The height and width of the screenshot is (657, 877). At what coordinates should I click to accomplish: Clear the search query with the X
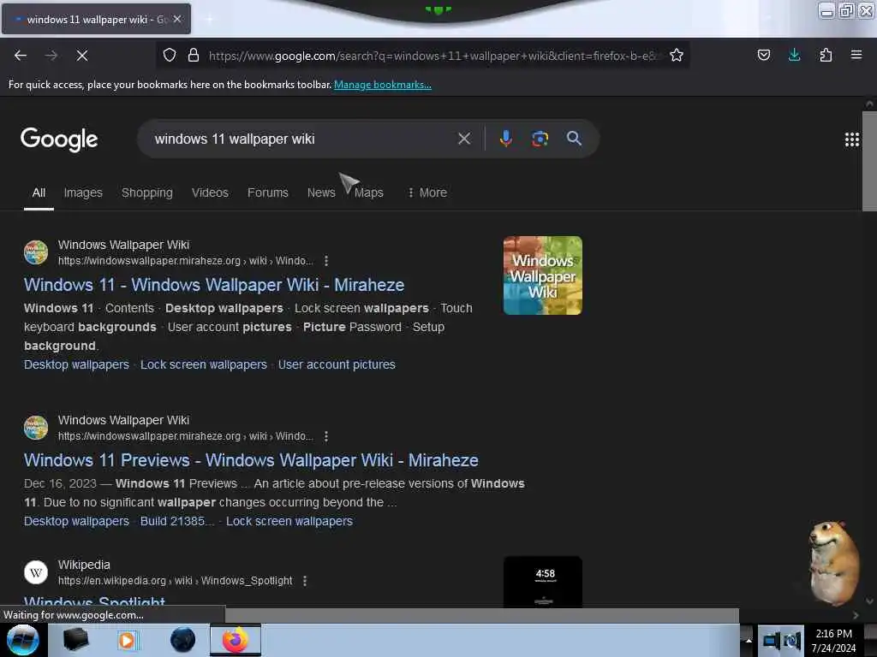464,139
